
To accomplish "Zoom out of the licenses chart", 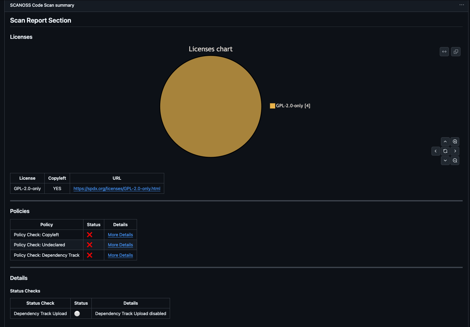I will (455, 160).
